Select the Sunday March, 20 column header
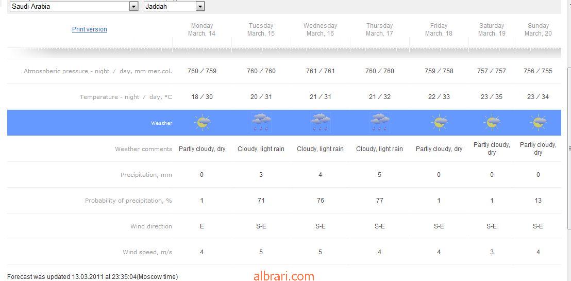This screenshot has width=571, height=281. pos(538,29)
